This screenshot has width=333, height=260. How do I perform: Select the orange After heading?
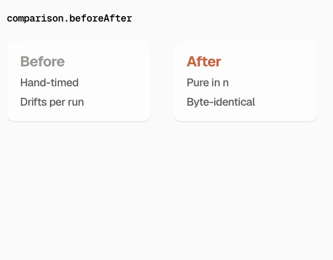tap(204, 61)
